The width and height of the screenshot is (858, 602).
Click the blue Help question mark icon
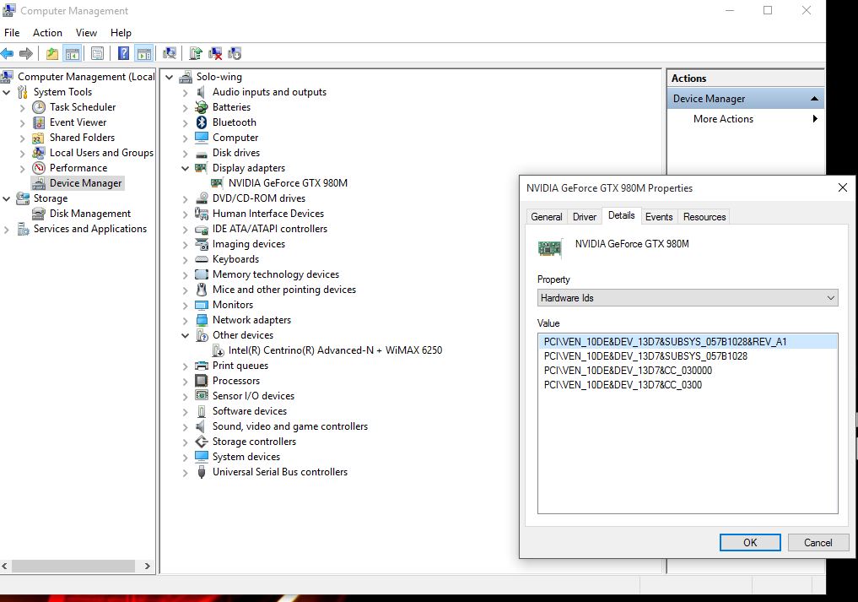click(124, 53)
